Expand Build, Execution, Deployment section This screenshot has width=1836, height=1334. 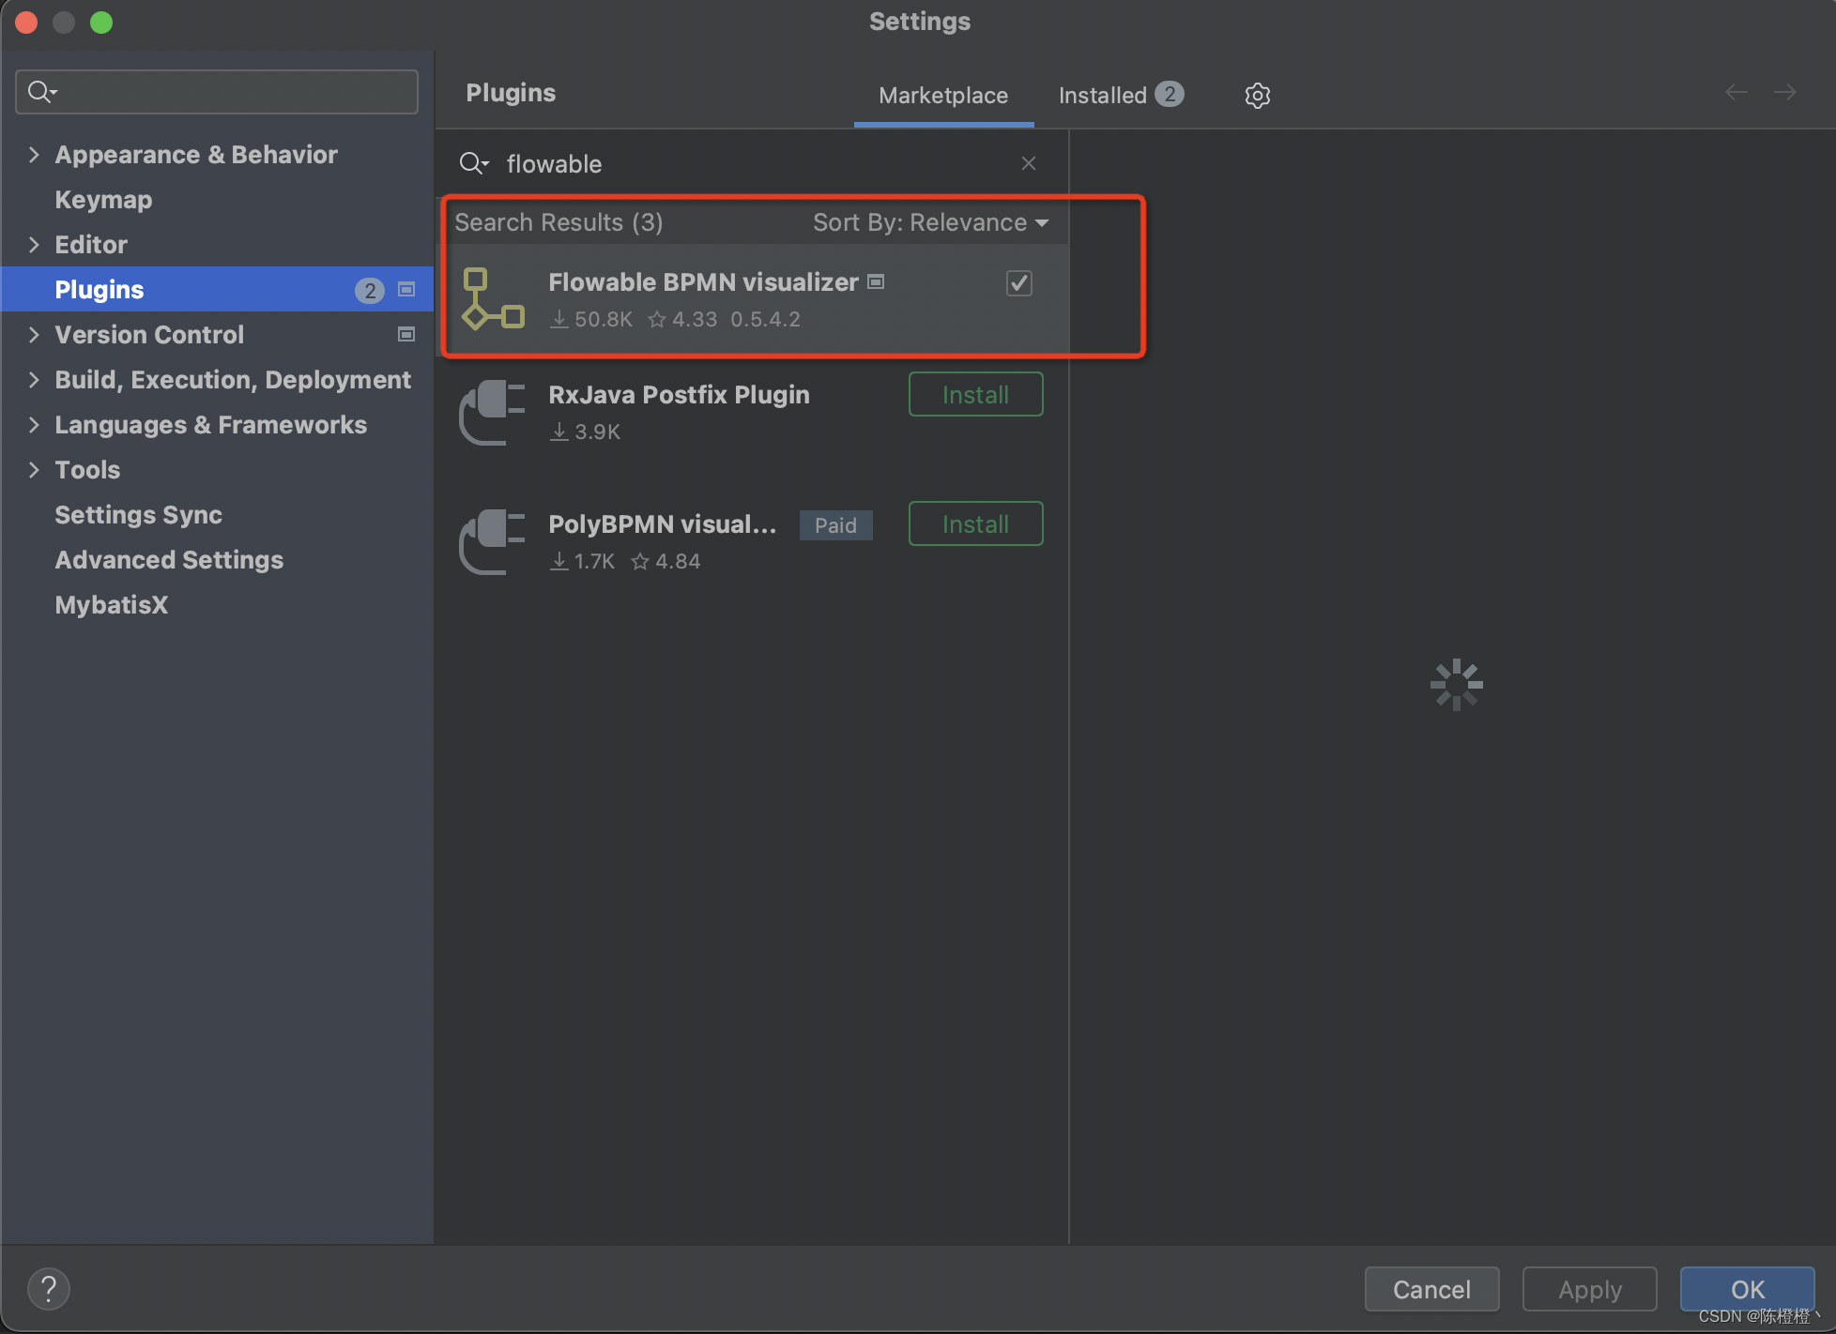tap(34, 380)
